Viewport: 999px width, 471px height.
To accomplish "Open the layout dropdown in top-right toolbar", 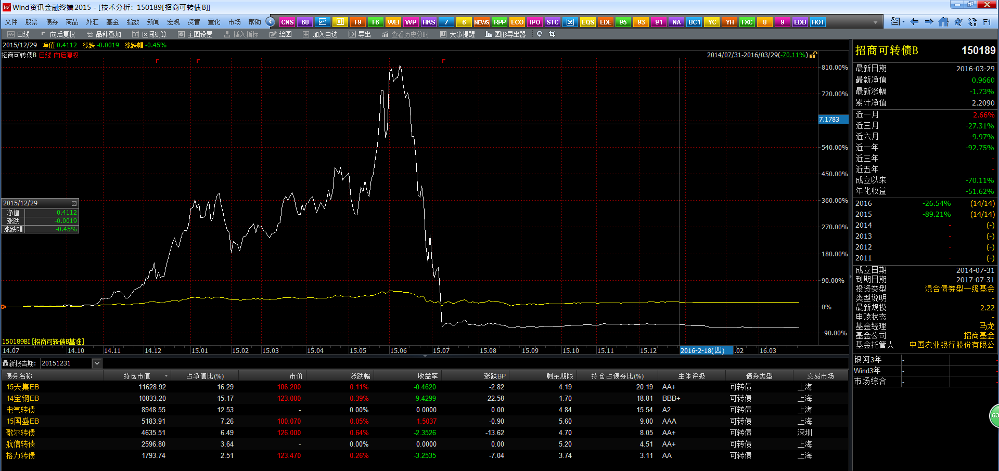I will [x=897, y=22].
